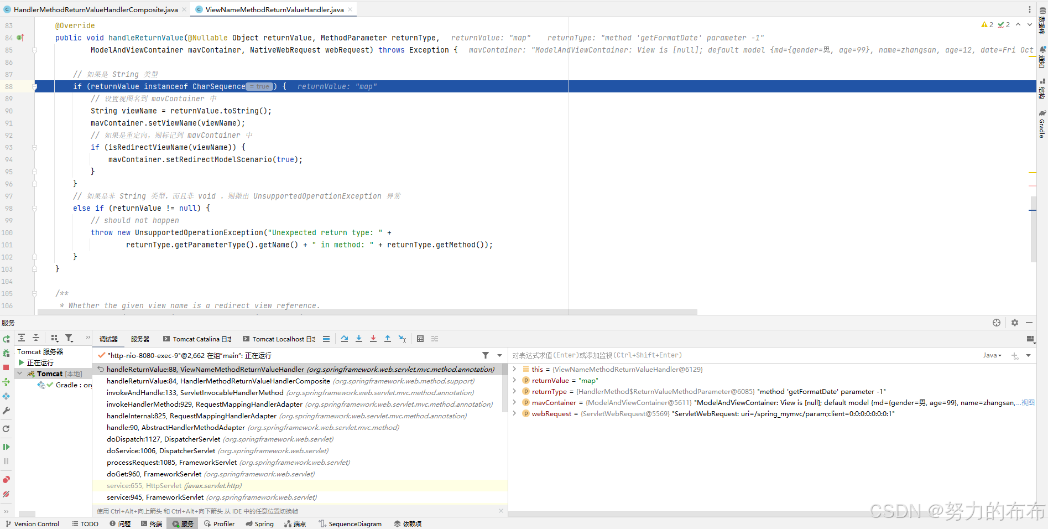
Task: Open the editor tabs more-options menu
Action: [x=1029, y=9]
